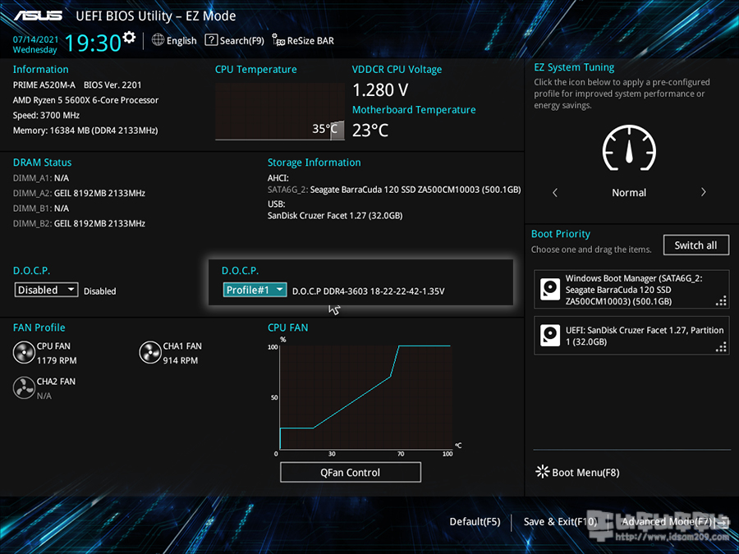This screenshot has width=739, height=554.
Task: Click the CHA1 FAN profile icon
Action: [x=150, y=352]
